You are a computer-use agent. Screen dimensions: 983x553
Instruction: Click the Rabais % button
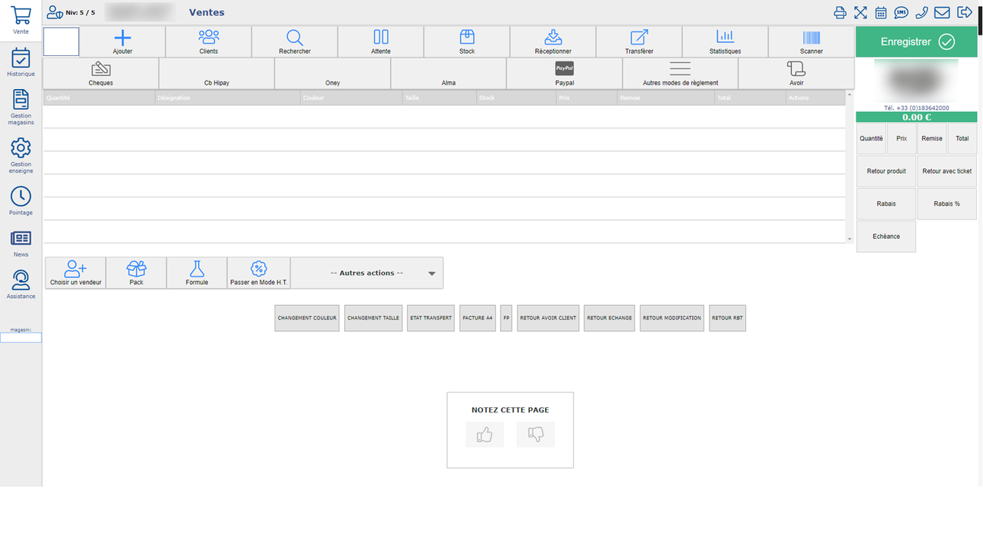pos(947,204)
